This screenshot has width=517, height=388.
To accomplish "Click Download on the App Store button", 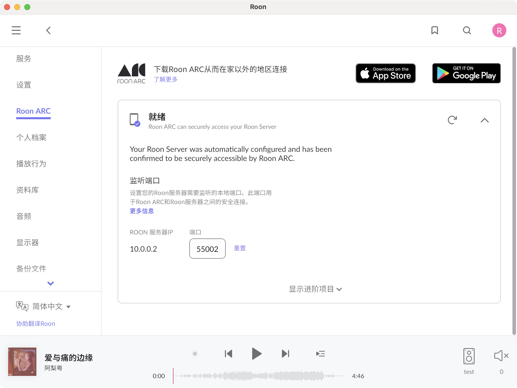I will point(385,73).
